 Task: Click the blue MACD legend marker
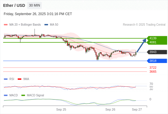click(6, 95)
